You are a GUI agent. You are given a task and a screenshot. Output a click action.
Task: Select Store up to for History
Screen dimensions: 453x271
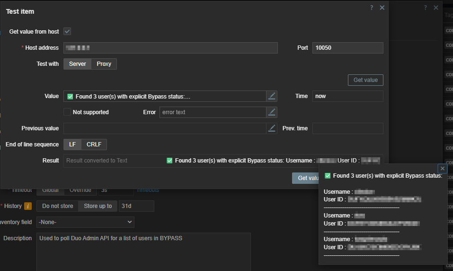[x=98, y=206]
